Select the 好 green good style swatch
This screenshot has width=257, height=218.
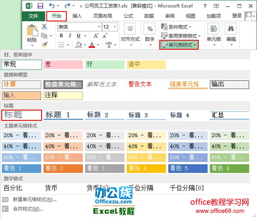105,64
